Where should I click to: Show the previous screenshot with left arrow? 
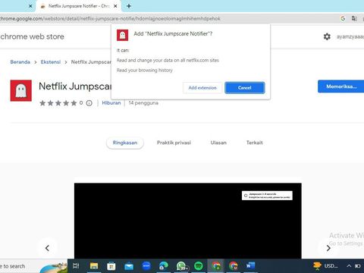point(47,248)
